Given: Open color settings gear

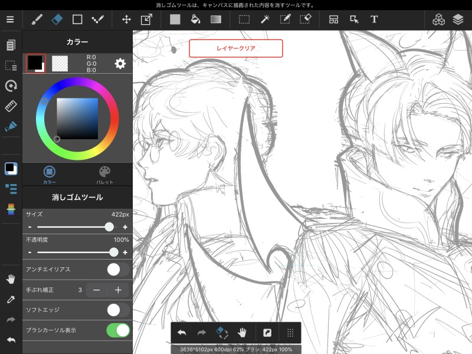Looking at the screenshot, I should point(120,64).
